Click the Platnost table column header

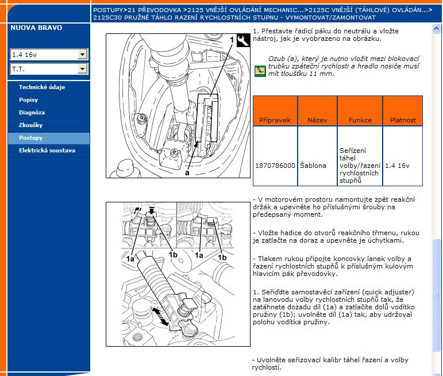[x=403, y=120]
